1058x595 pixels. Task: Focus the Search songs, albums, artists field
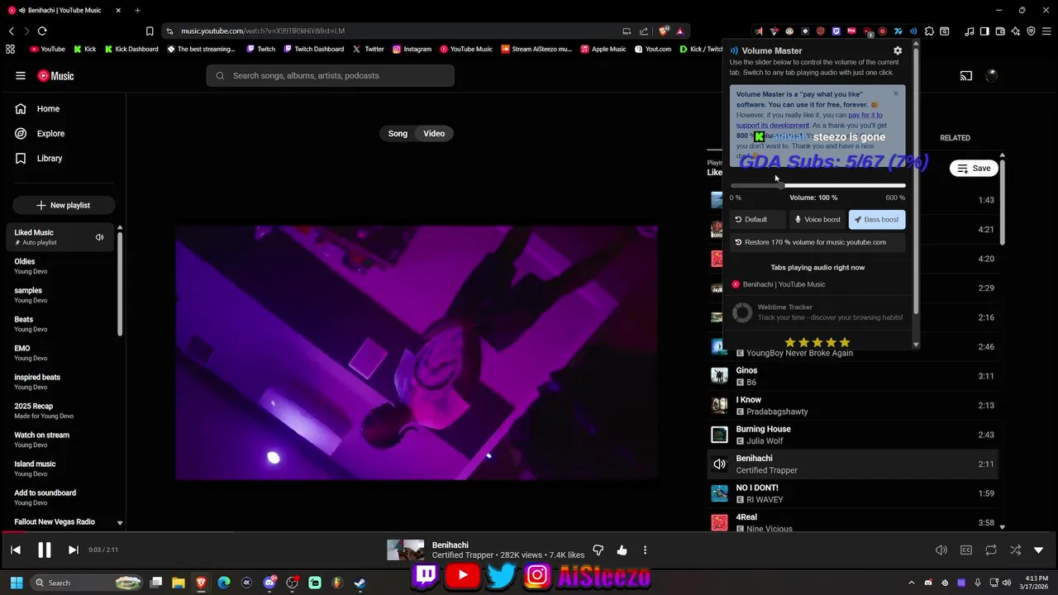click(330, 75)
